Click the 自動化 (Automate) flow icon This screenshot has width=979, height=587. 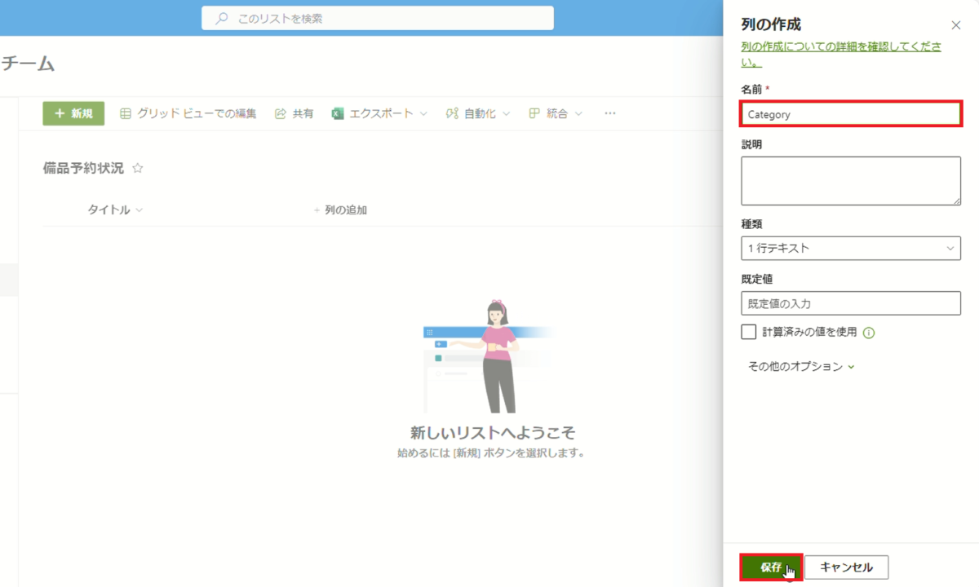(451, 113)
